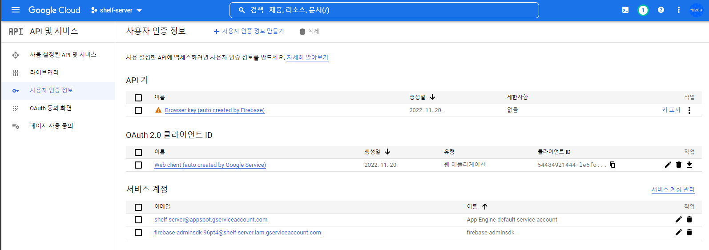The image size is (709, 250).
Task: Click the 이메일 column header
Action: 162,206
